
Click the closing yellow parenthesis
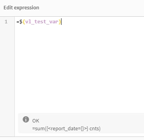click(x=60, y=22)
